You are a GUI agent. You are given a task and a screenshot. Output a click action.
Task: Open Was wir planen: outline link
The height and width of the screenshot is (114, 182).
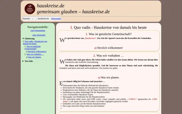click(35, 57)
